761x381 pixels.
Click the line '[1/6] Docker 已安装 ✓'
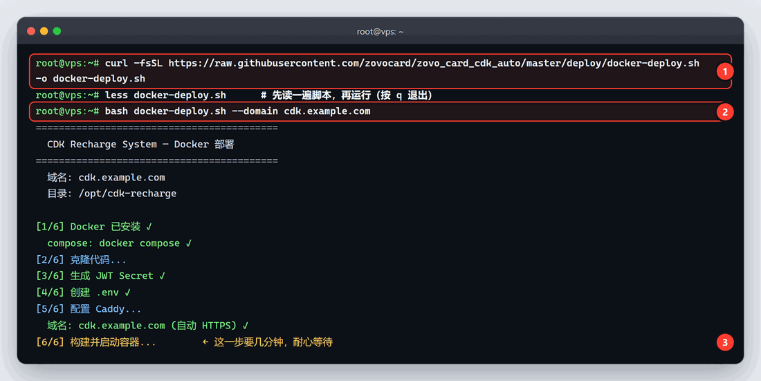[x=94, y=227]
